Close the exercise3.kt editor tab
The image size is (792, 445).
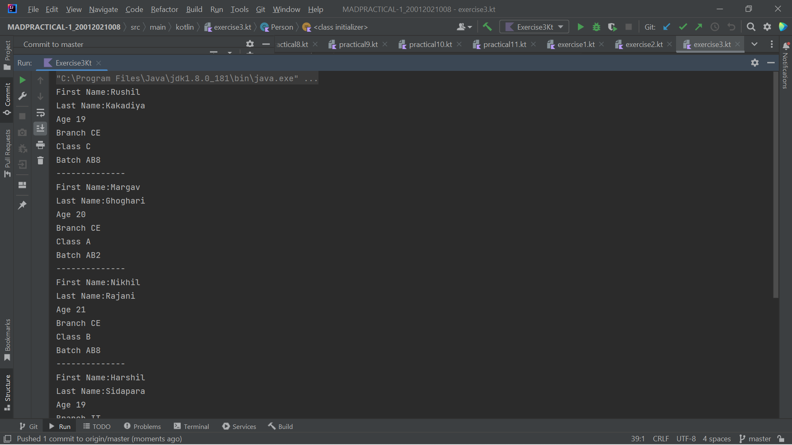pyautogui.click(x=738, y=44)
